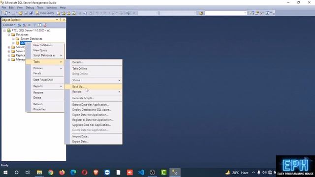Screen dimensions: 315x177
Task: Click the Stop icon in Object Explorer toolbar
Action: point(30,25)
